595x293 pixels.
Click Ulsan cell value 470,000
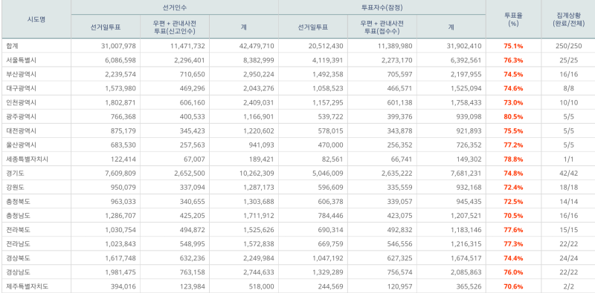(x=330, y=145)
